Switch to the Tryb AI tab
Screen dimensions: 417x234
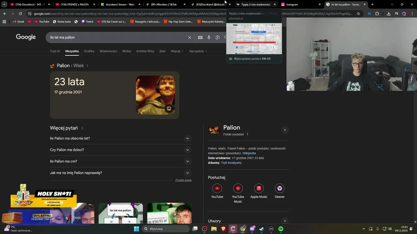[55, 51]
